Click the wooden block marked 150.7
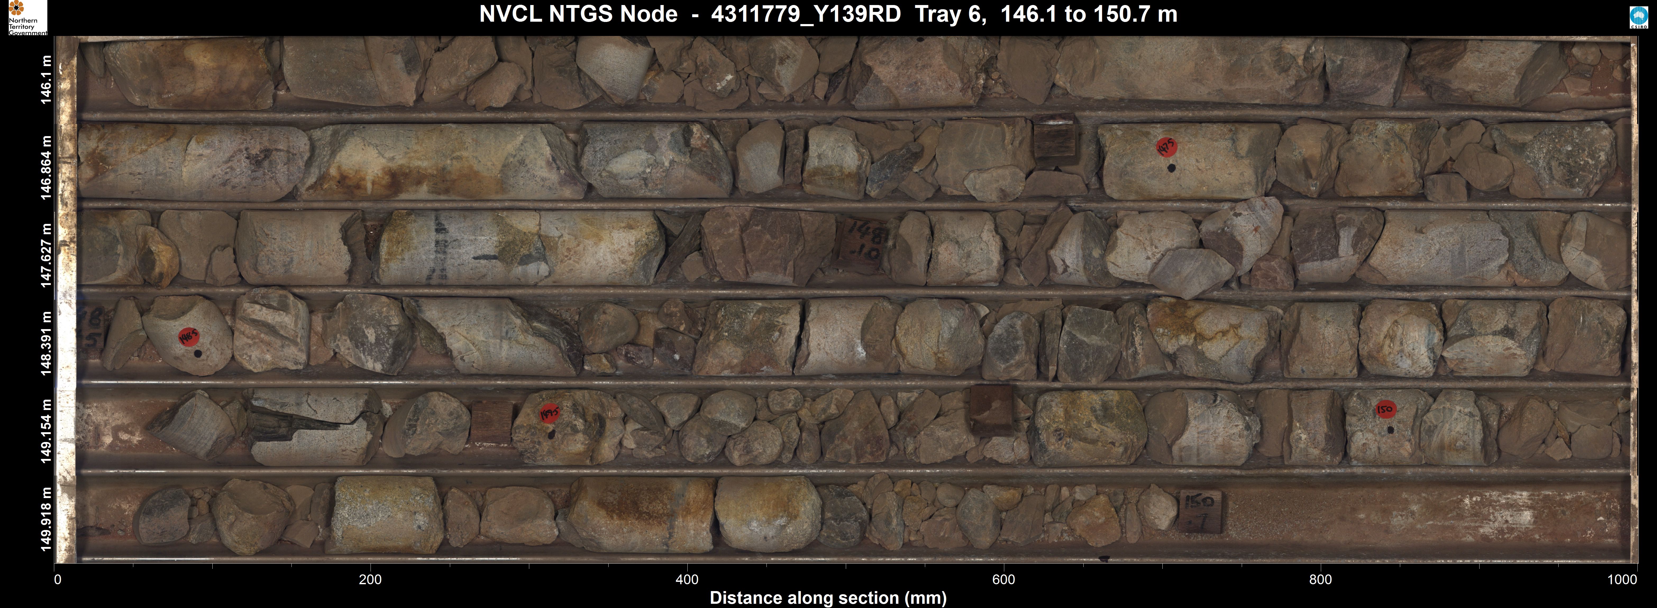This screenshot has height=608, width=1657. click(x=1200, y=511)
